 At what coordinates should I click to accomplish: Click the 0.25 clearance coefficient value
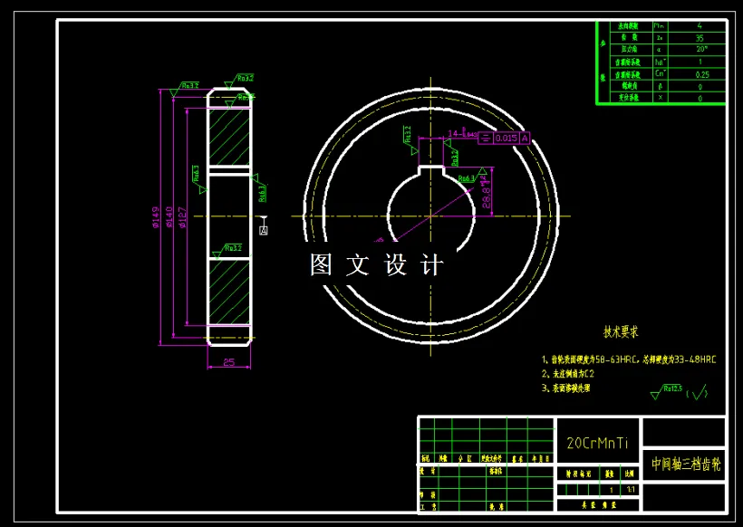[702, 74]
